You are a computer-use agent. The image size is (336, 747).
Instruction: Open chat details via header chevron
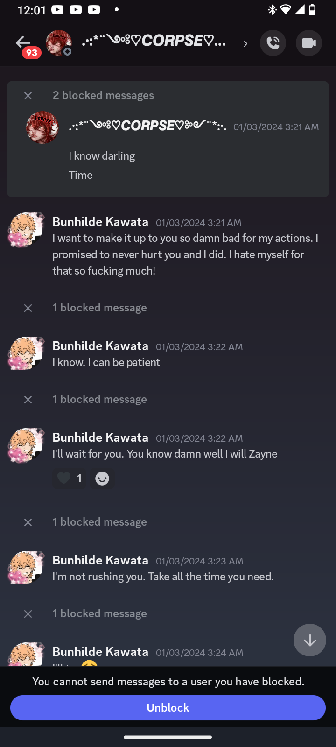point(245,43)
